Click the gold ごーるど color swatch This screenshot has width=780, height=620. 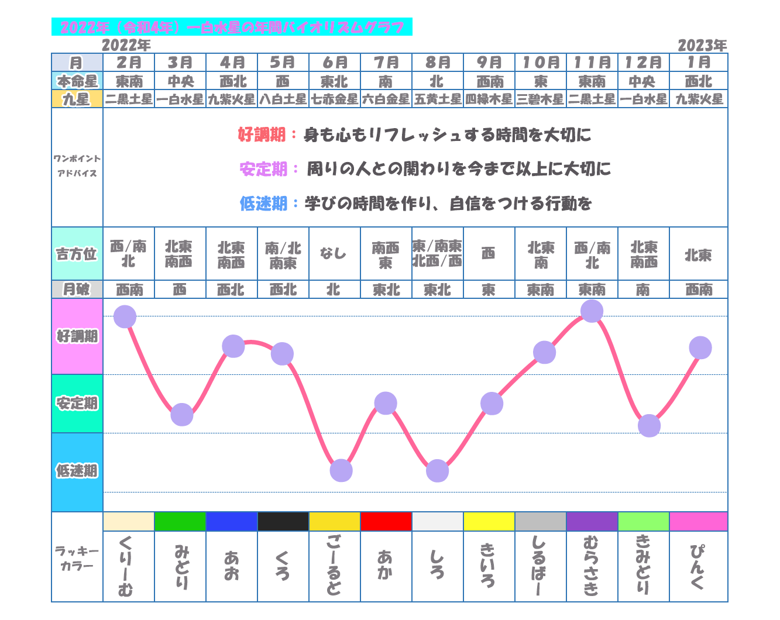(334, 521)
